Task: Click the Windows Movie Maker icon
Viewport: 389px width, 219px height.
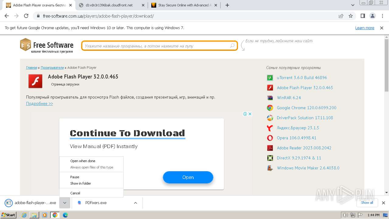Action: pos(270,168)
